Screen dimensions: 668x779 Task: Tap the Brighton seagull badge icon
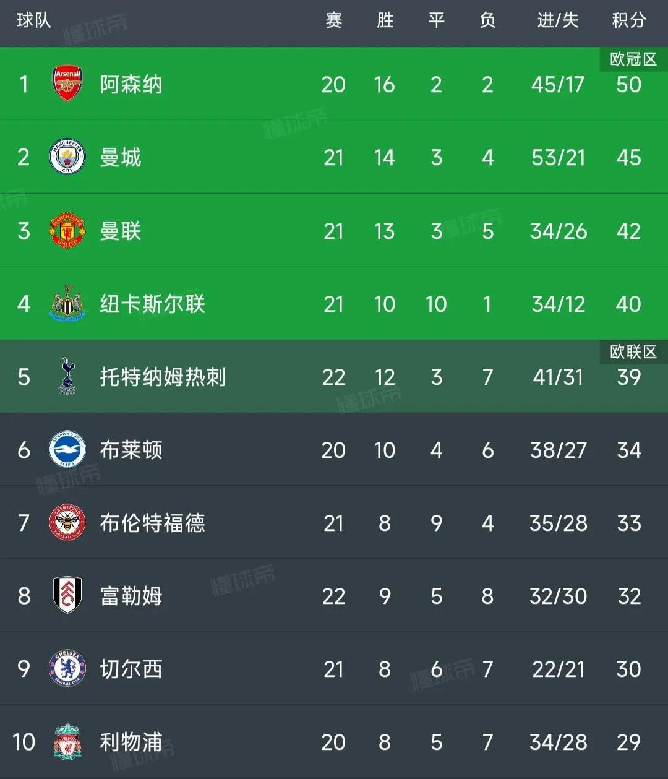point(67,450)
